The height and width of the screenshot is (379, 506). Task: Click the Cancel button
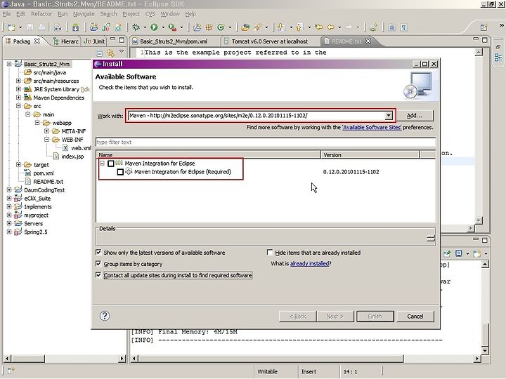(415, 316)
